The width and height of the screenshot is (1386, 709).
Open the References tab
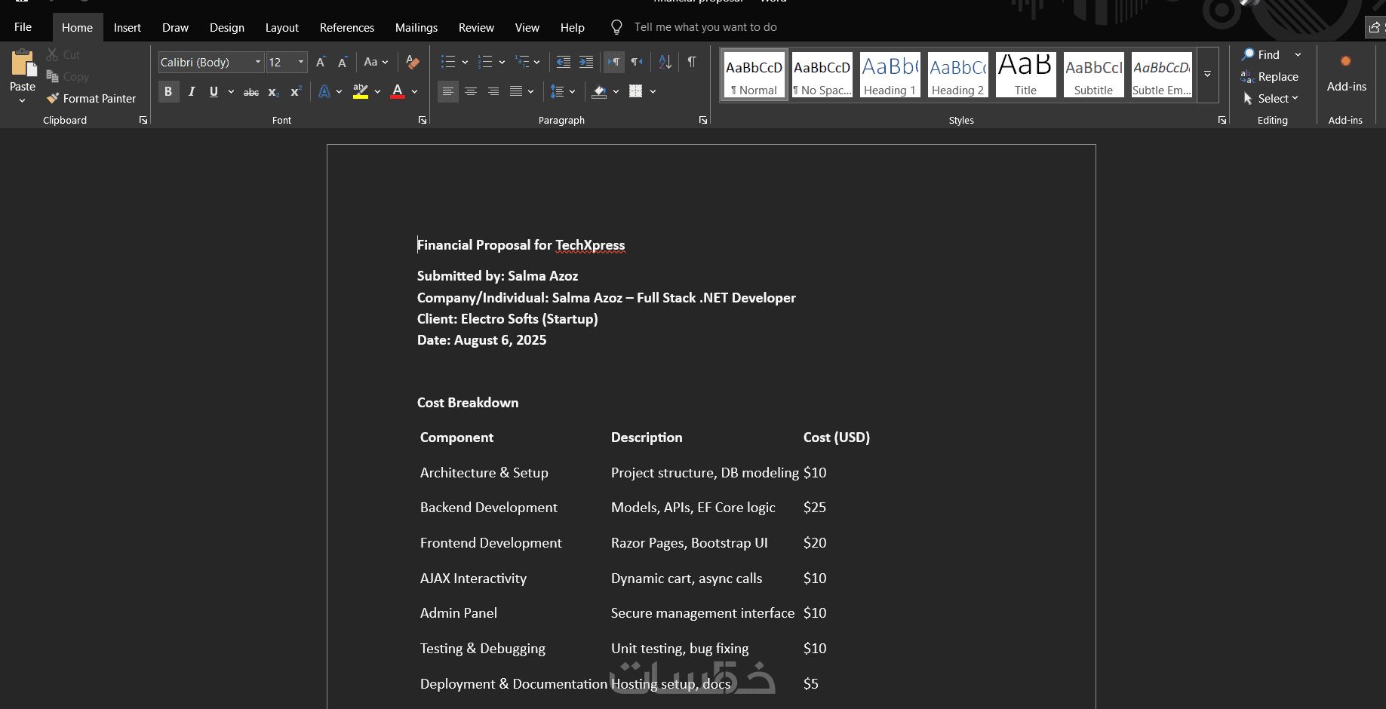tap(347, 28)
